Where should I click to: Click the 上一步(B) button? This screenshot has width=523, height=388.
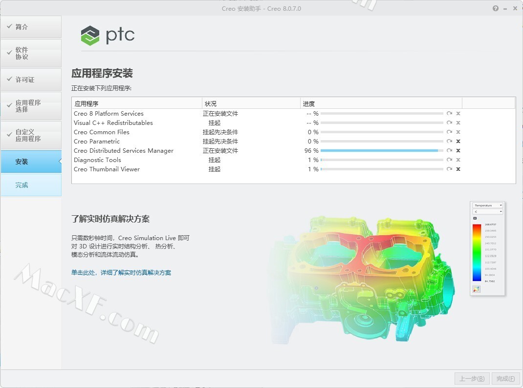pyautogui.click(x=472, y=379)
